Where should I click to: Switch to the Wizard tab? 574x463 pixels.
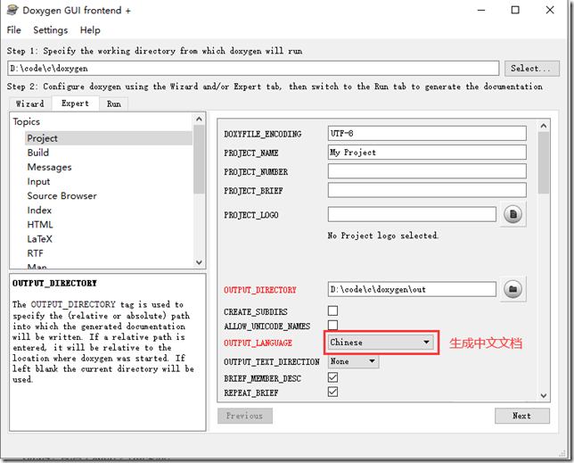(x=30, y=103)
